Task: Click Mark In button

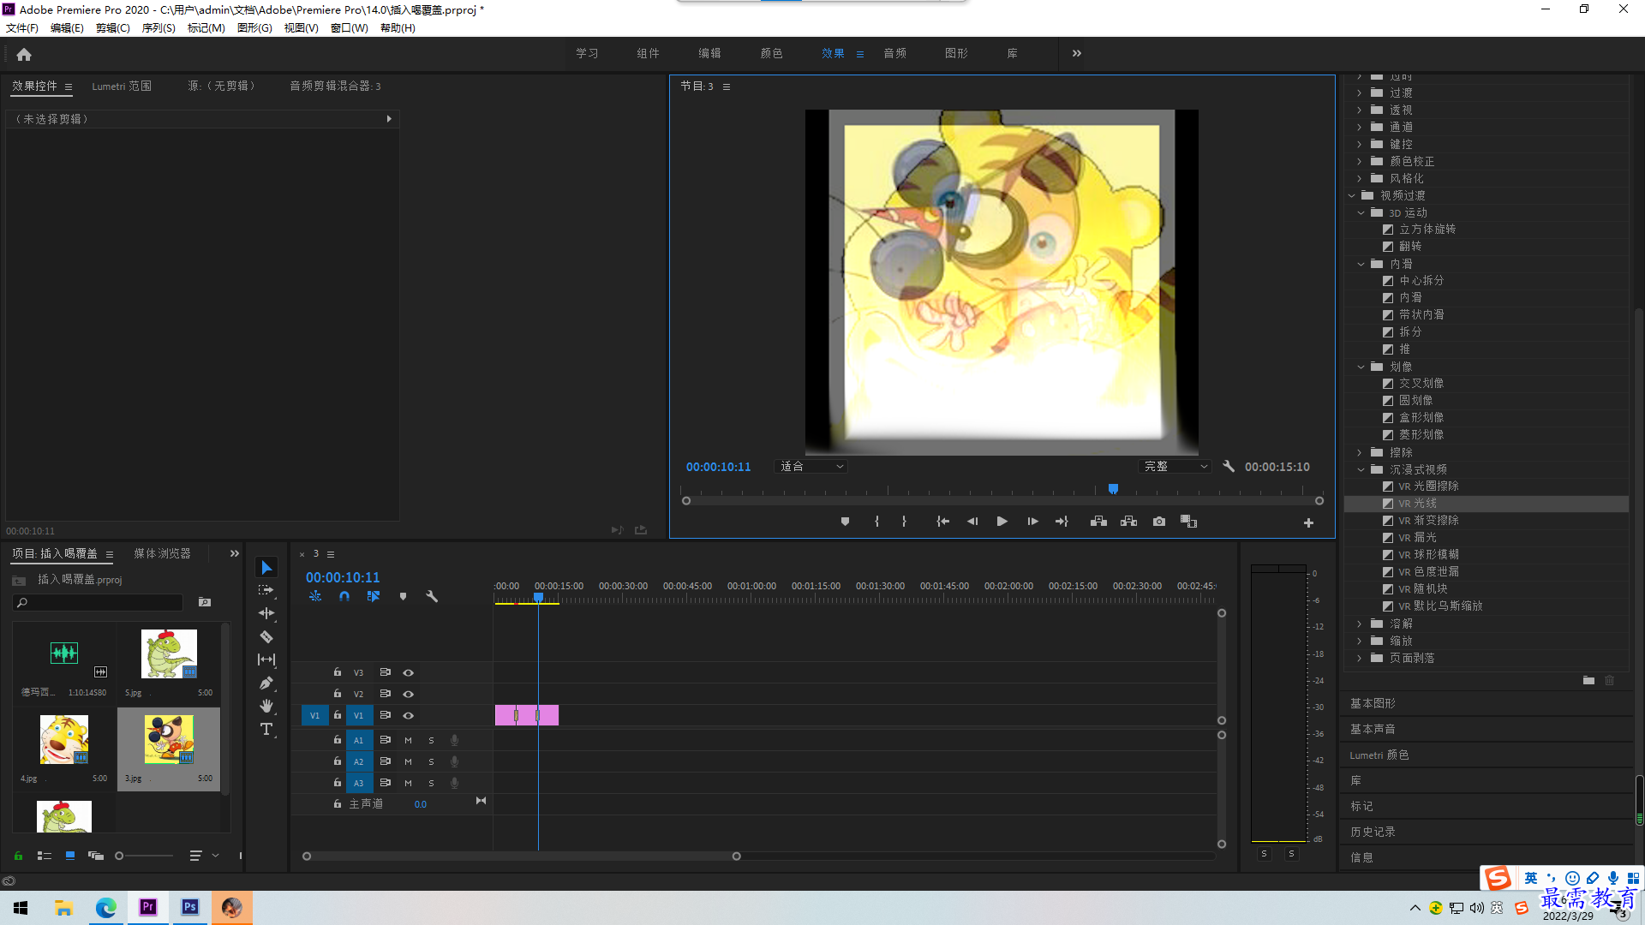Action: pos(876,522)
